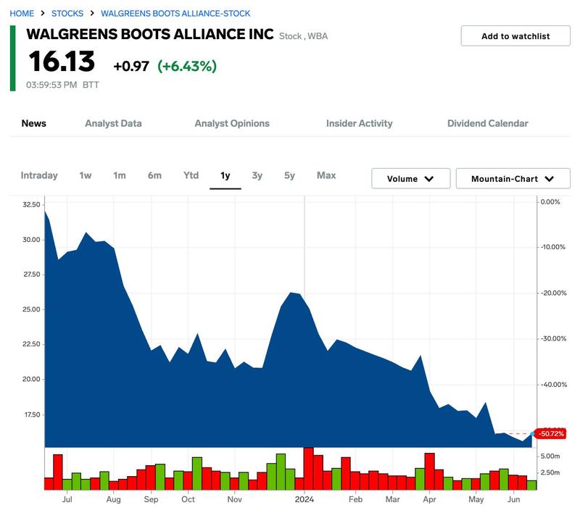Click the -40.00% right axis label
The image size is (580, 513).
pyautogui.click(x=554, y=385)
